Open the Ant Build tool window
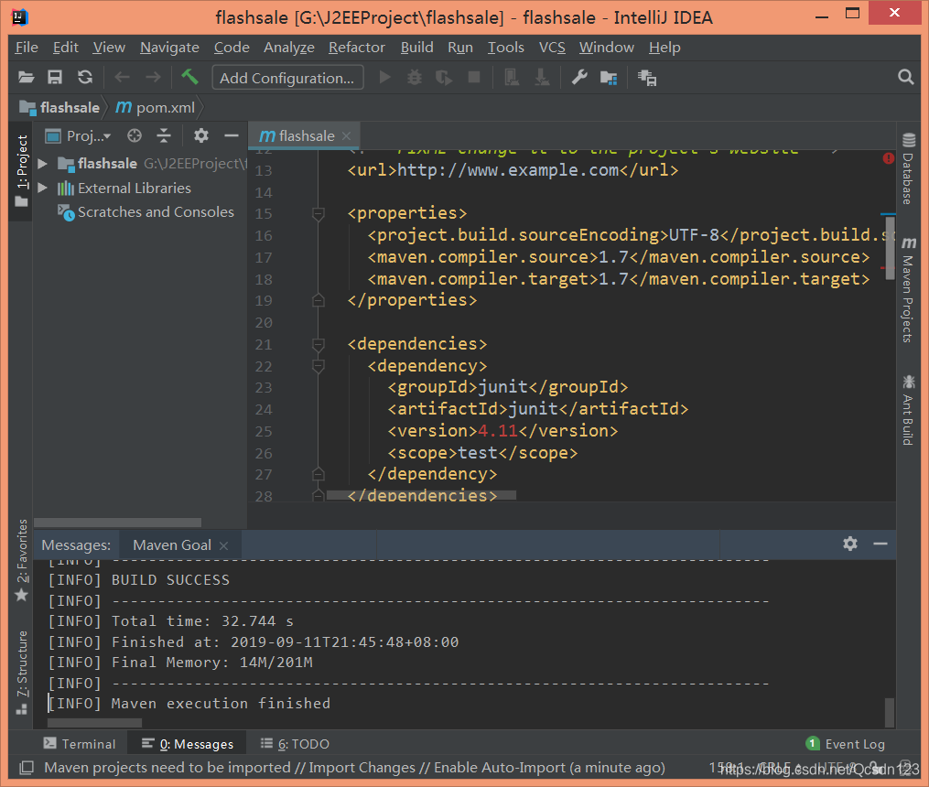 coord(908,410)
